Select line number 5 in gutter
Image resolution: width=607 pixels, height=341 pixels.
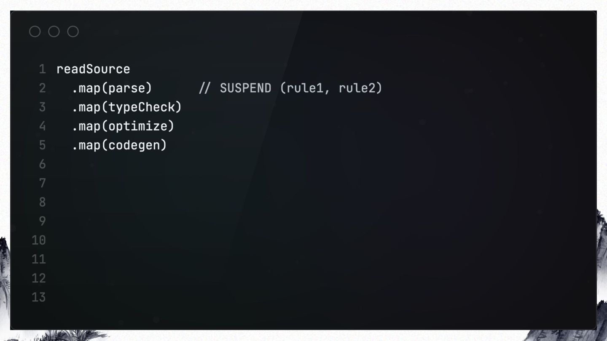[42, 145]
